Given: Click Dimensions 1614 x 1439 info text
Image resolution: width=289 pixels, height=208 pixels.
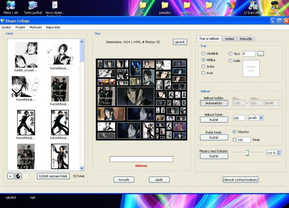Looking at the screenshot, I should click(133, 42).
